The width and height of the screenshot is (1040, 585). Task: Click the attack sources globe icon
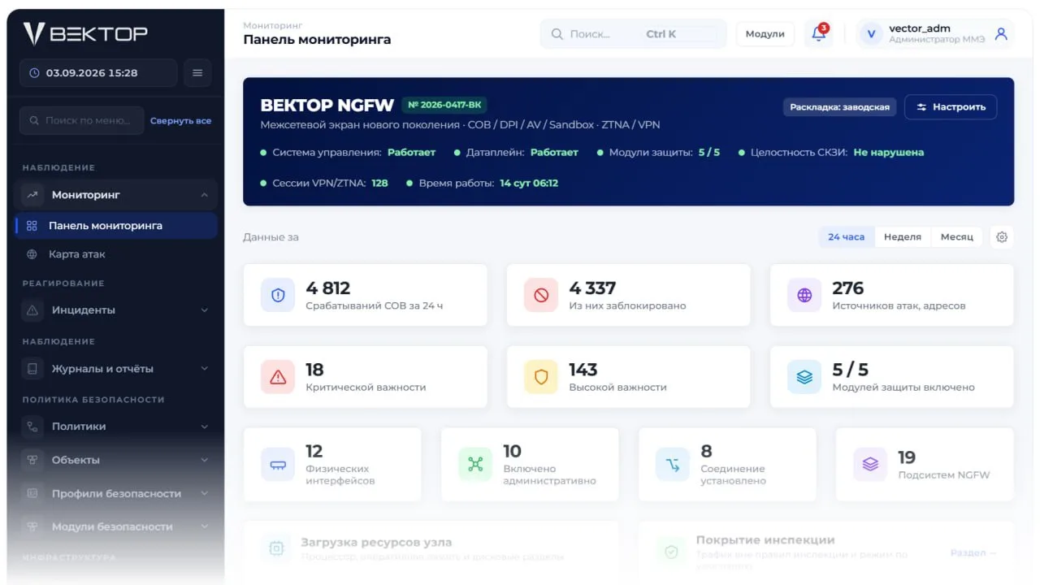[x=804, y=295]
